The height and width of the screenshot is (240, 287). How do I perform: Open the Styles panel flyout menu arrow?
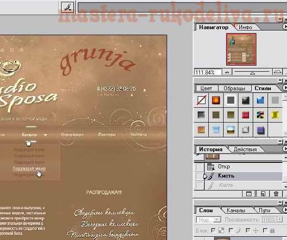pos(285,88)
